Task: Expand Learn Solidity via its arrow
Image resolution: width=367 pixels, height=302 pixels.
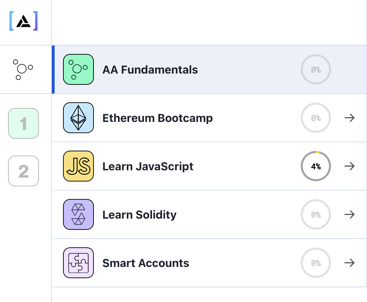Action: coord(349,214)
